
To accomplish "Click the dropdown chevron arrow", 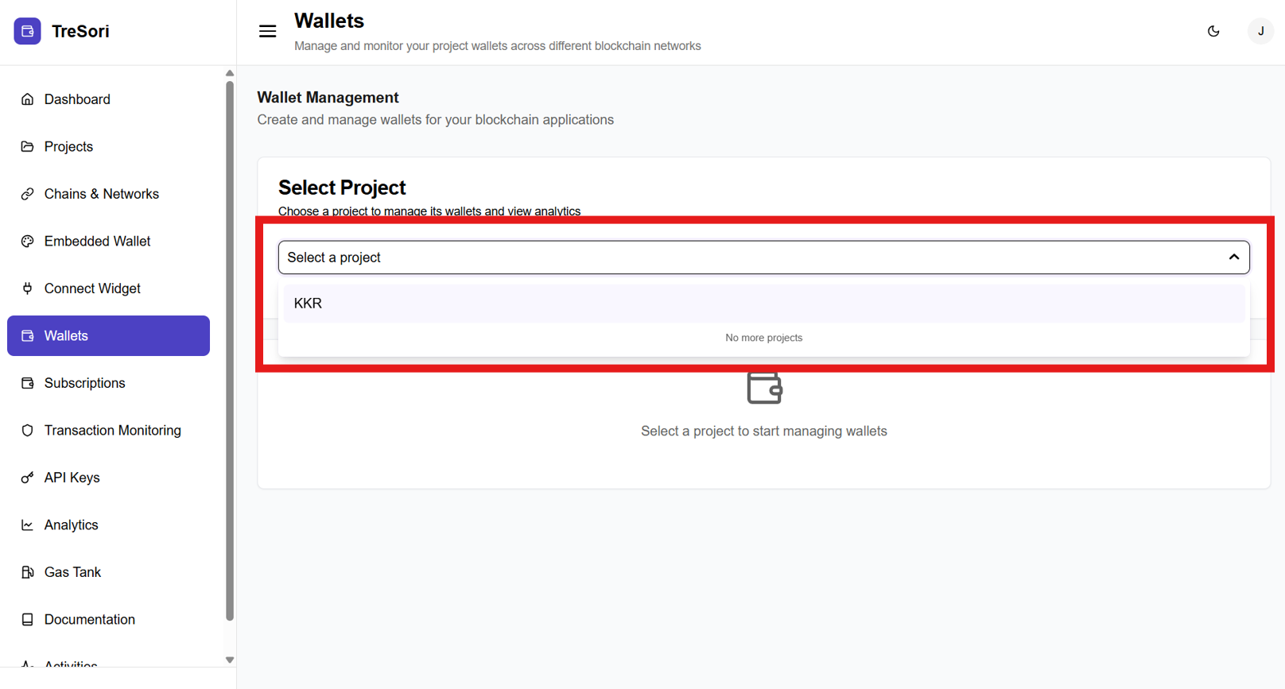I will pos(1233,257).
